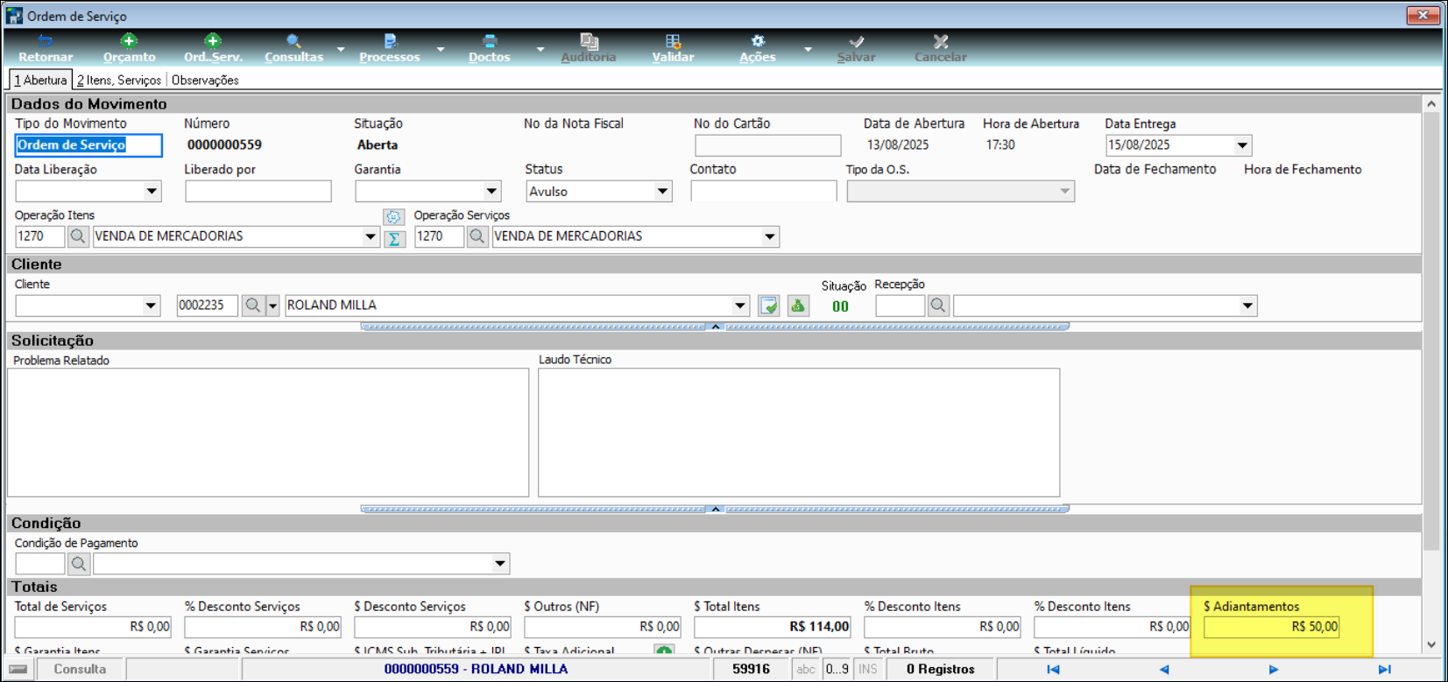Search client with magnifier next to 0002235
This screenshot has width=1448, height=682.
(x=253, y=306)
